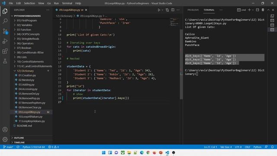Click CRLF line ending in status bar

click(247, 147)
